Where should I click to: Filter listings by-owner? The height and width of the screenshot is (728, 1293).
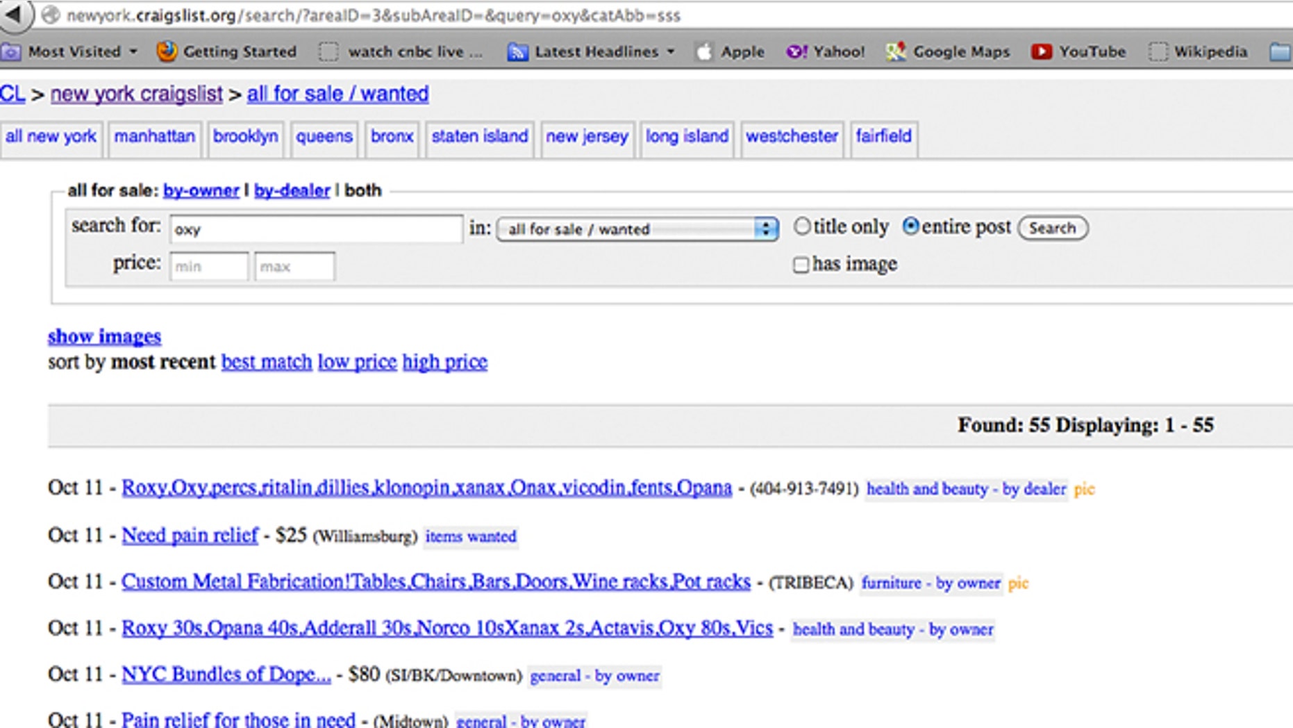pos(201,190)
